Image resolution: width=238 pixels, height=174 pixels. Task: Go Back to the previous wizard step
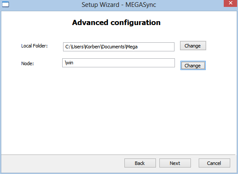tap(140, 163)
